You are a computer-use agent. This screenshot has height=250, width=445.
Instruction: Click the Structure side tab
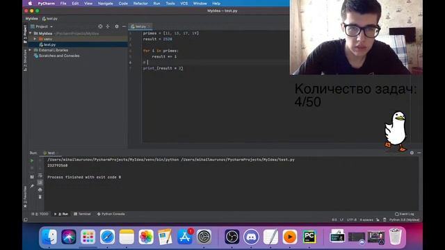25,60
